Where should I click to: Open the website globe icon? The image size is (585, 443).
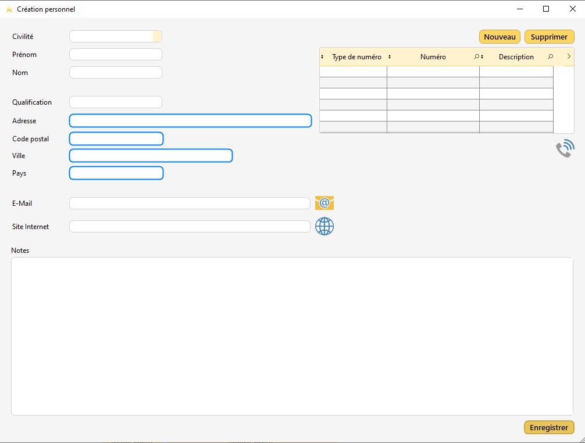click(324, 226)
